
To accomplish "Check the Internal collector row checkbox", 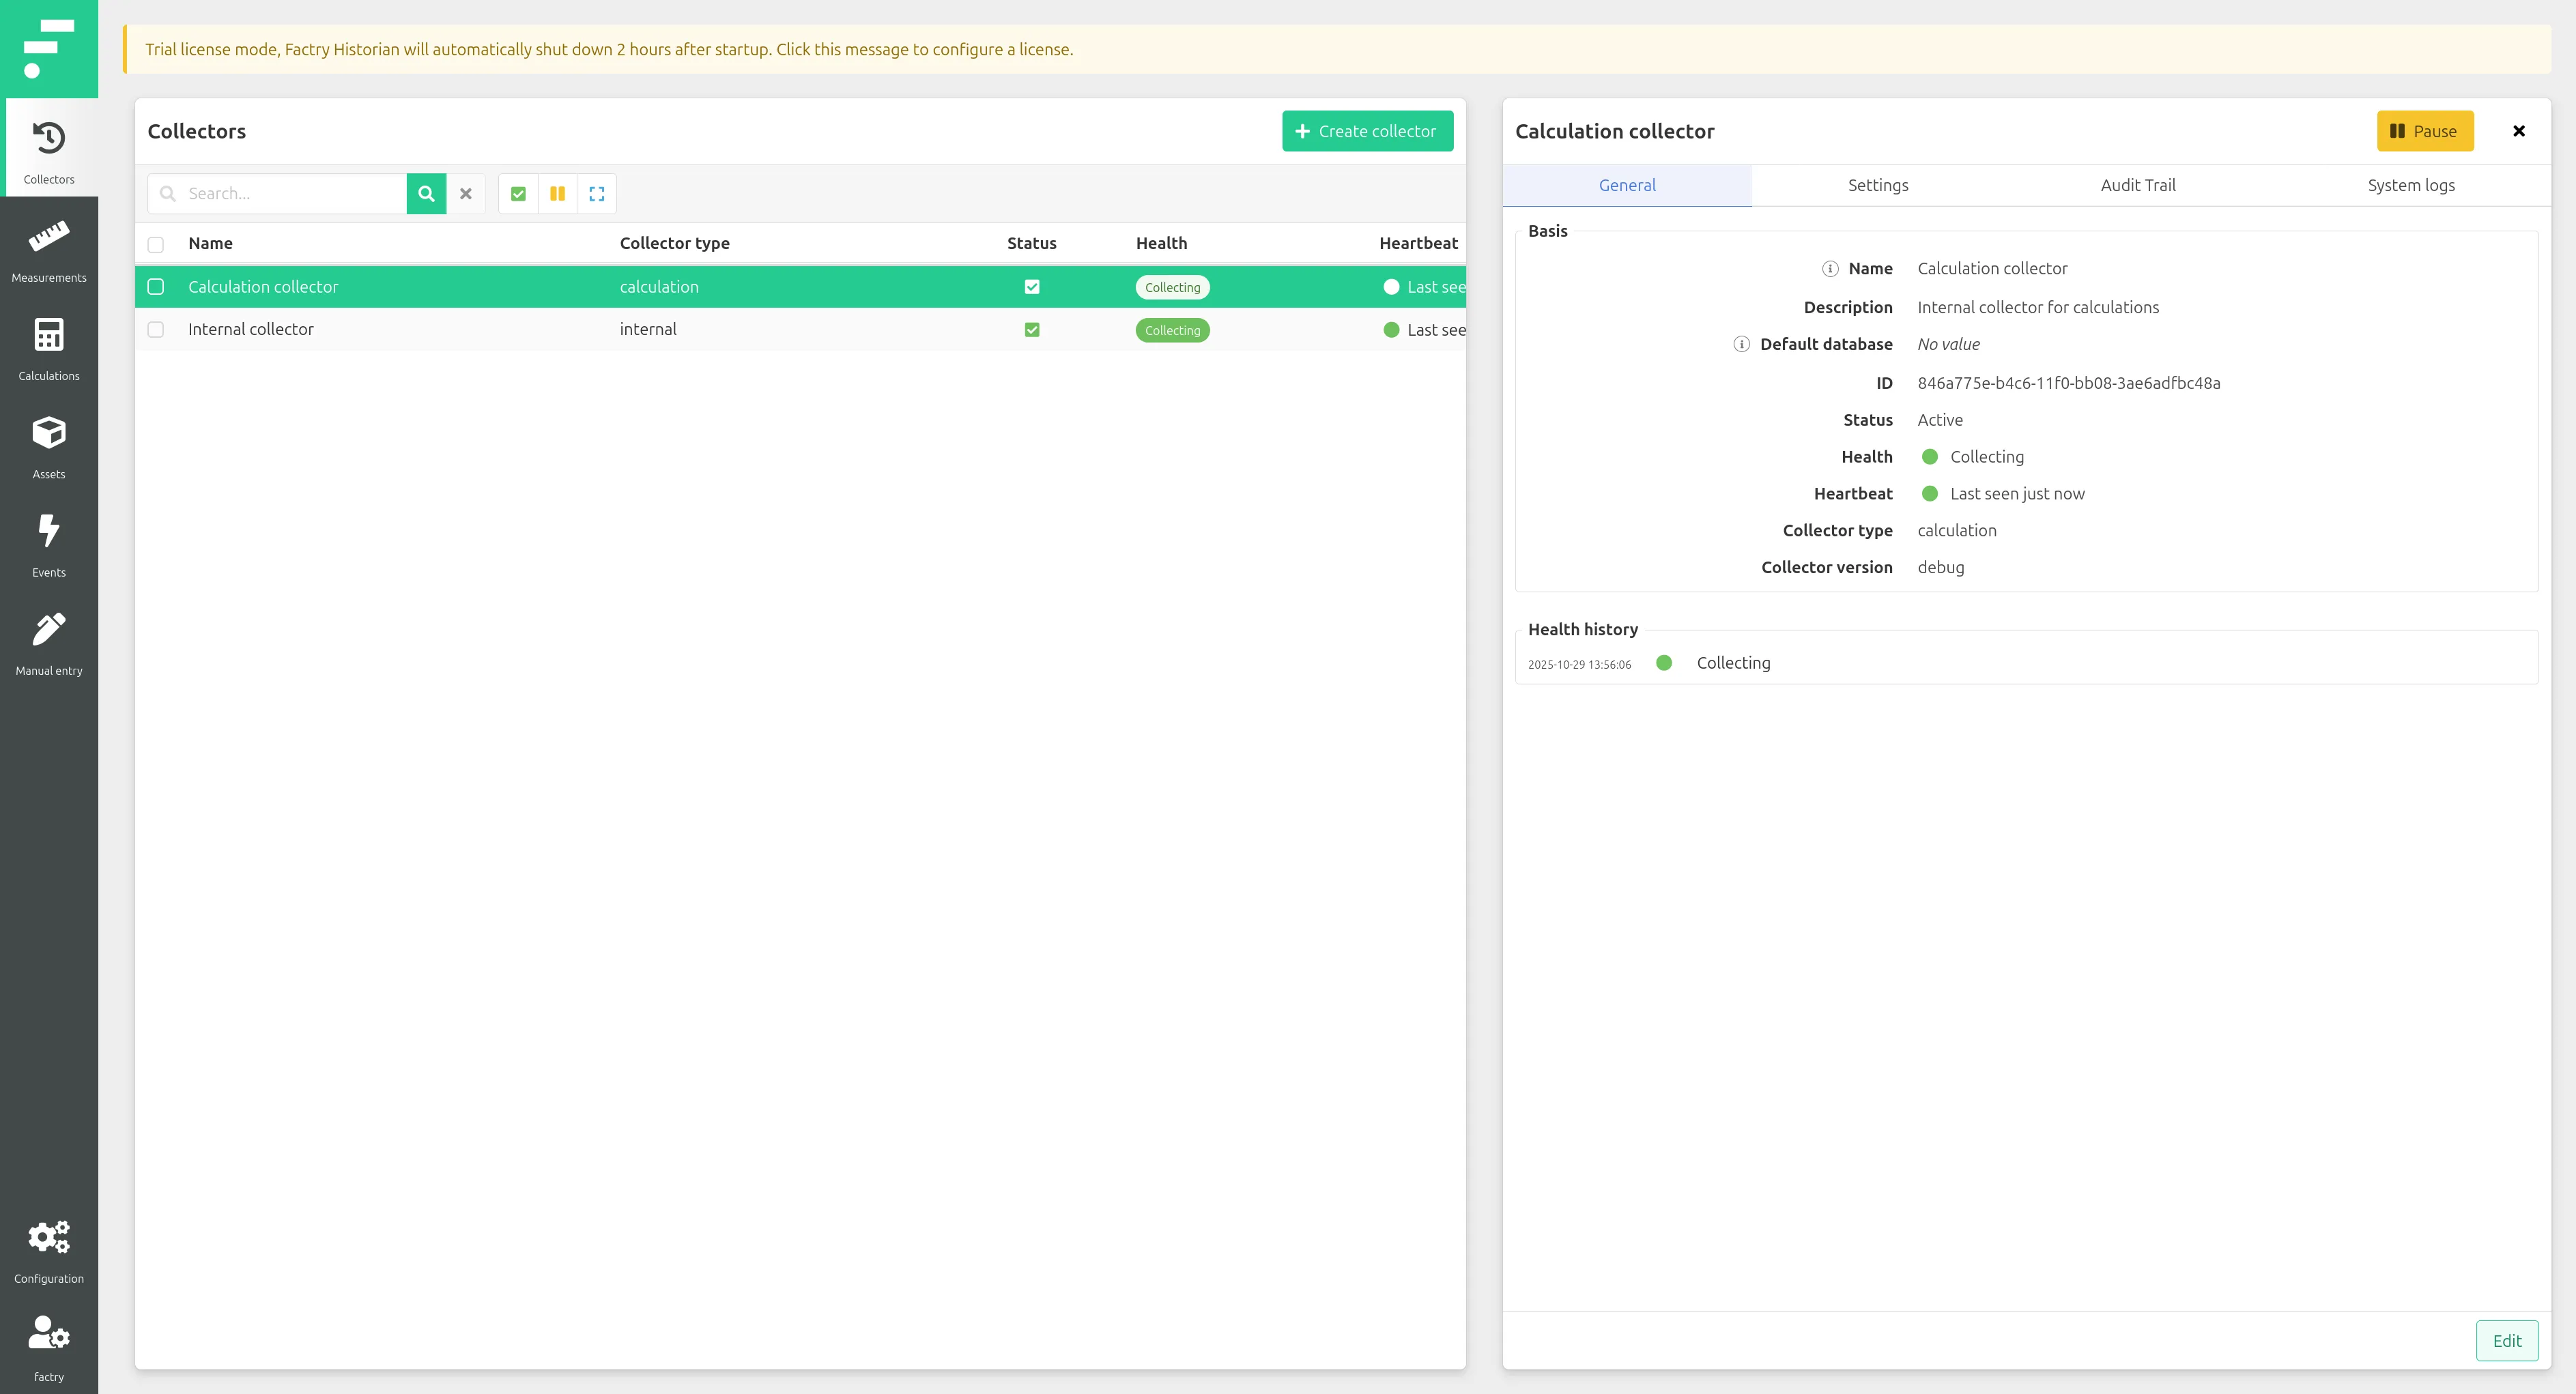I will pos(156,330).
